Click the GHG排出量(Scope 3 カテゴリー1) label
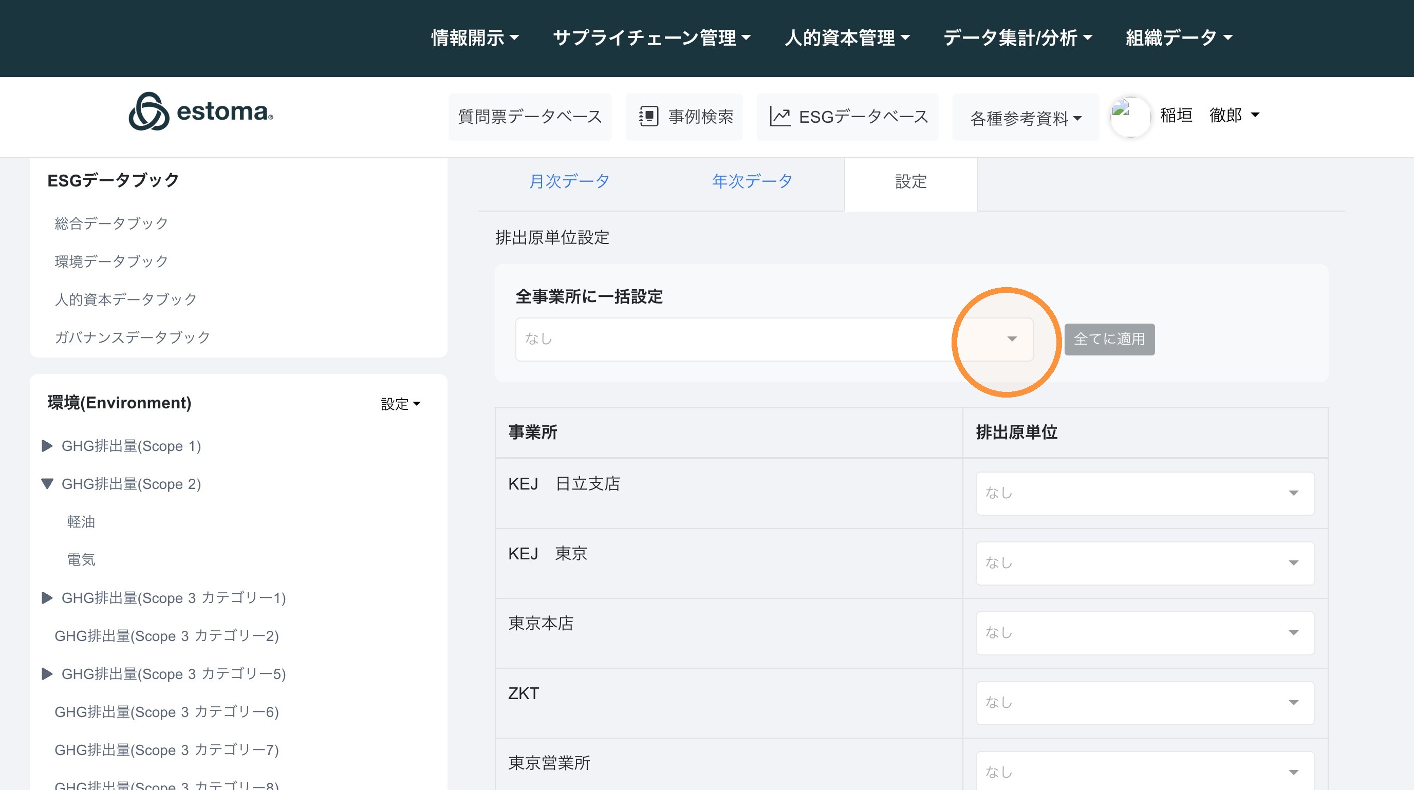Image resolution: width=1414 pixels, height=790 pixels. [174, 598]
